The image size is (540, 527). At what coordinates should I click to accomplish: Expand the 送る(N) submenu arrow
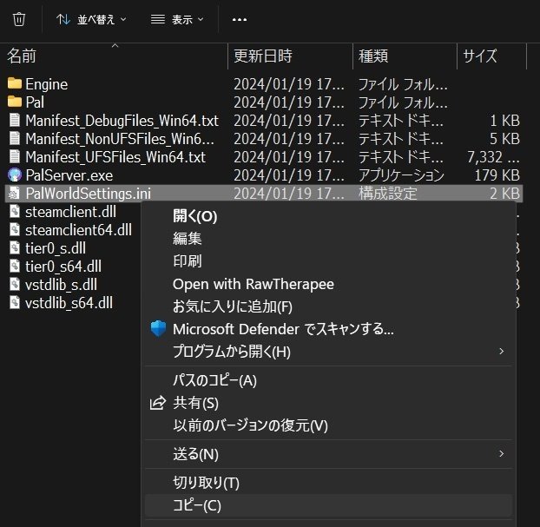[502, 453]
